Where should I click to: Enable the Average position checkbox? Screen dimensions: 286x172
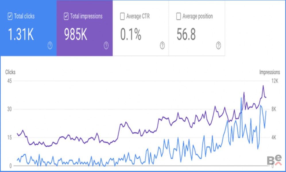178,16
